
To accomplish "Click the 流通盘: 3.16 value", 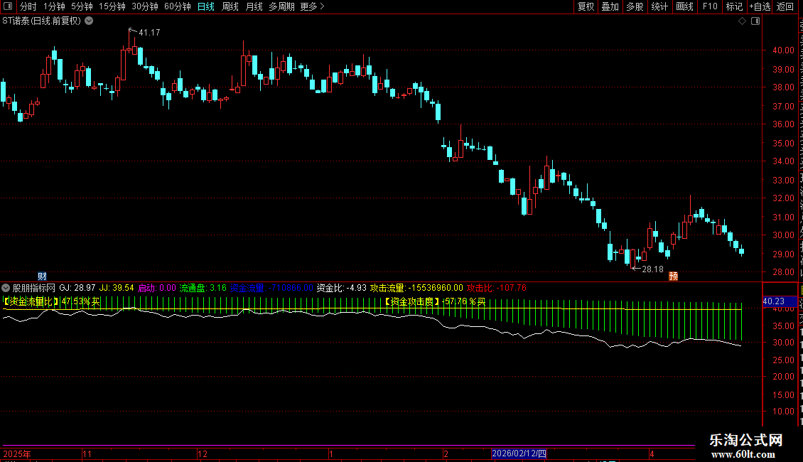I will tap(203, 288).
